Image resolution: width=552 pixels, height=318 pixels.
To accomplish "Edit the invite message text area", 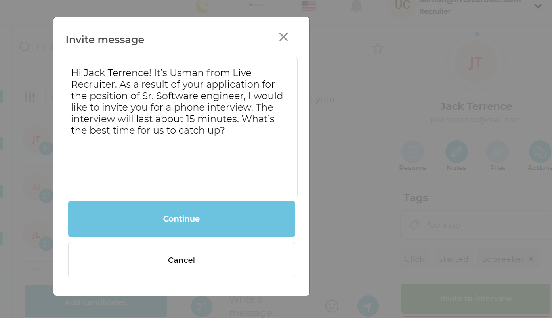I will (181, 127).
